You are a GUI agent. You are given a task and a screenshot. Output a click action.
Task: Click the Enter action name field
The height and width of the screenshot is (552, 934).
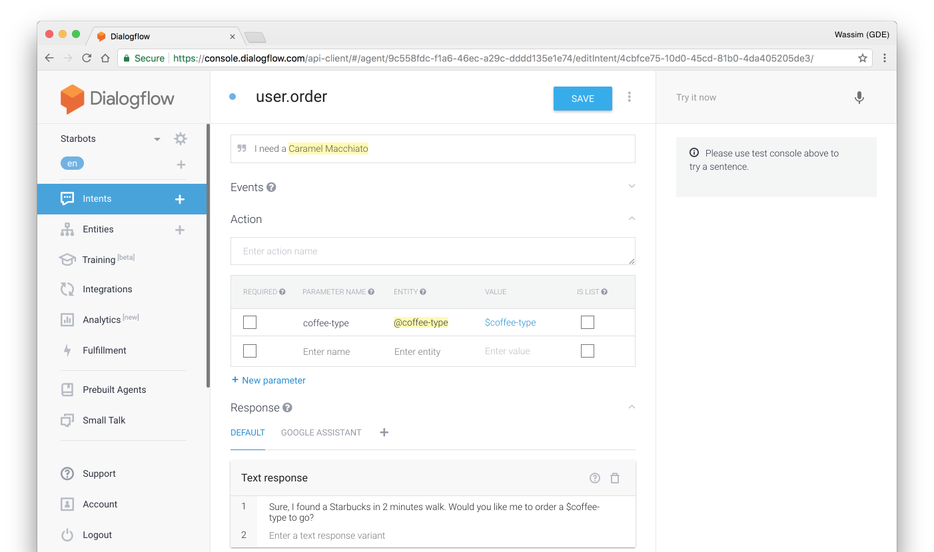point(433,251)
